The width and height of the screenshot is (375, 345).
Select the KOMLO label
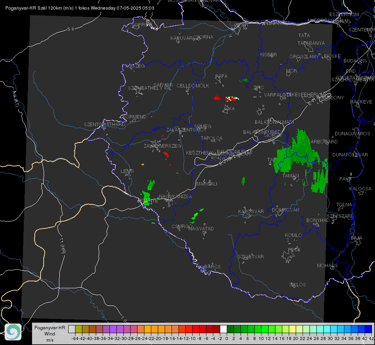pyautogui.click(x=293, y=235)
